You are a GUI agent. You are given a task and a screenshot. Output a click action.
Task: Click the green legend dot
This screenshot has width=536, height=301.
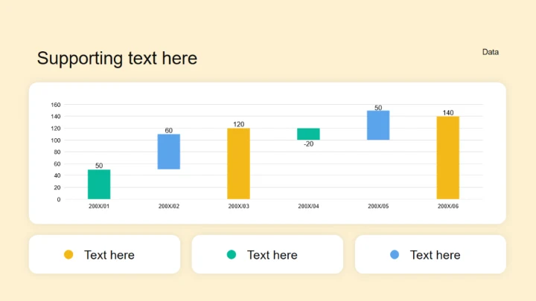(x=232, y=255)
